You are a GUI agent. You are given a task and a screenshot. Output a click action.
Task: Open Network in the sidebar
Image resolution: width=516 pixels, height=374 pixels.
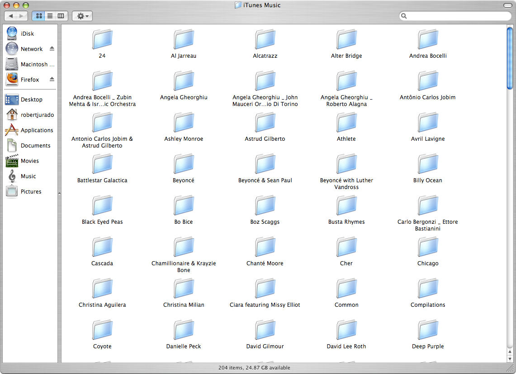pos(24,49)
